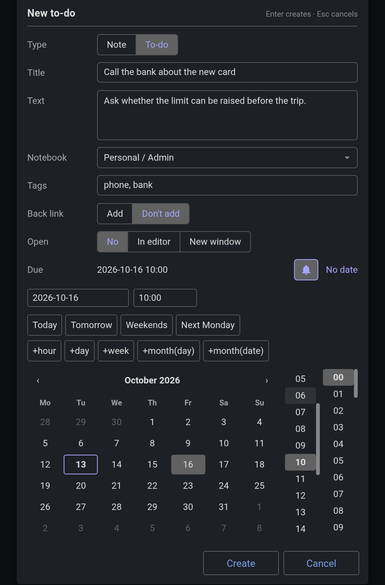
Task: Click the hours column scrollbar
Action: [318, 439]
